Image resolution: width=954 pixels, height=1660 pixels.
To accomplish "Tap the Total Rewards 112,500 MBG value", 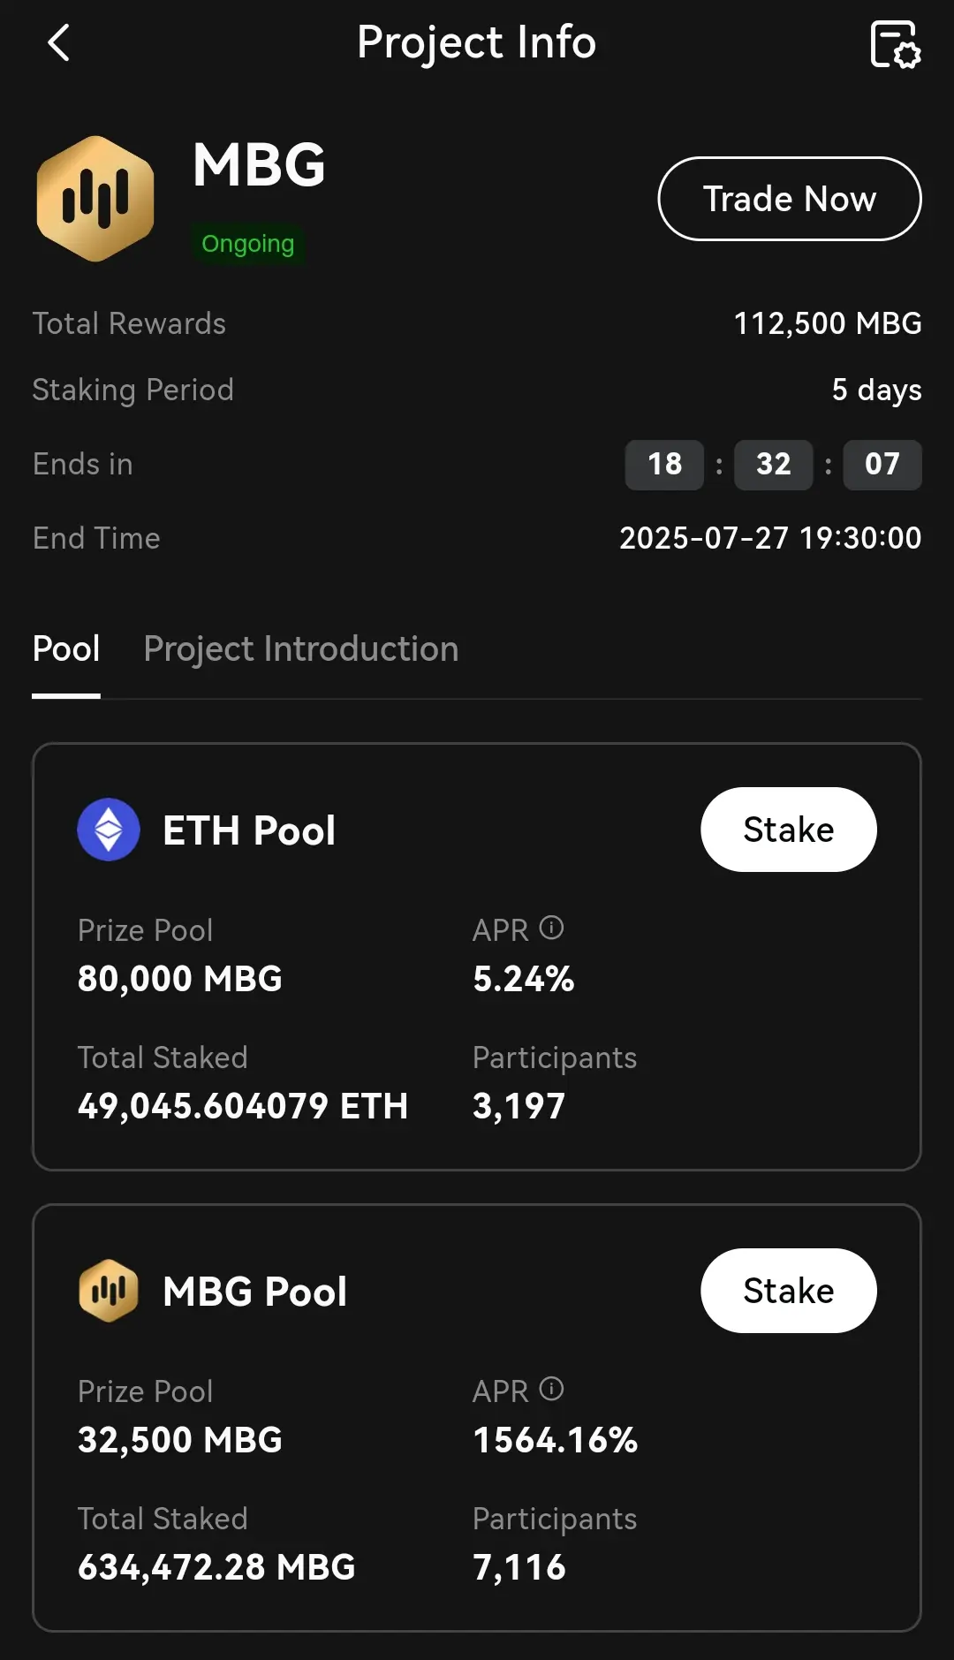I will [x=828, y=323].
